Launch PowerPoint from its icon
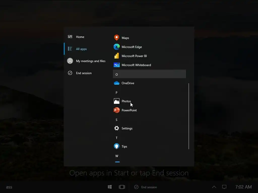 [117, 110]
